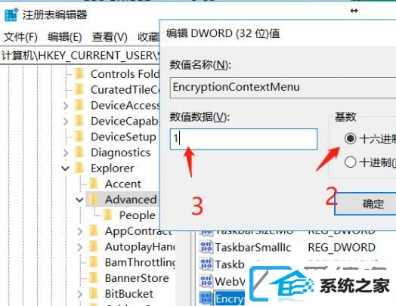Select the decimal 十进制 radio button
396x306 pixels.
coord(351,162)
